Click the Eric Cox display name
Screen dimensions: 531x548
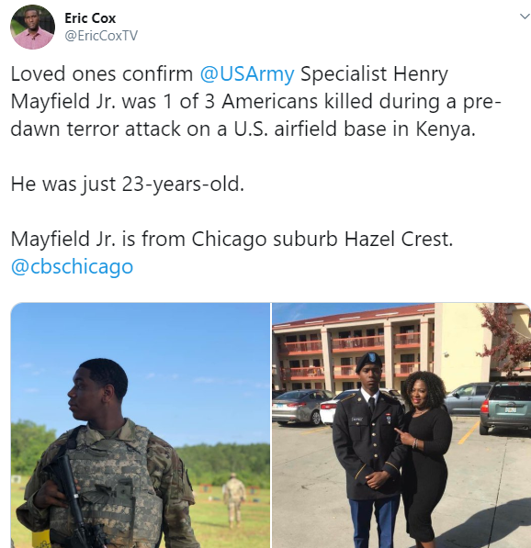tap(90, 18)
